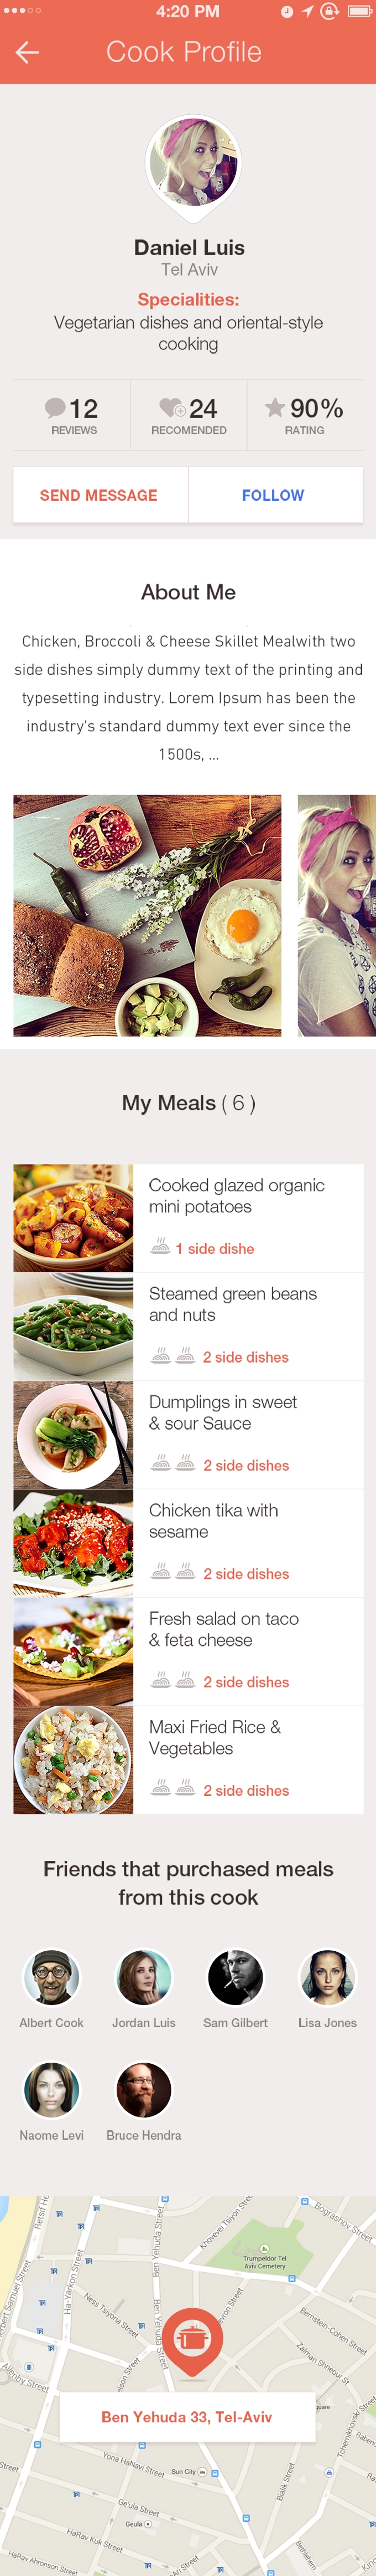Open Fresh salad on taco & feta cheese
Image resolution: width=376 pixels, height=2576 pixels.
(x=187, y=1651)
